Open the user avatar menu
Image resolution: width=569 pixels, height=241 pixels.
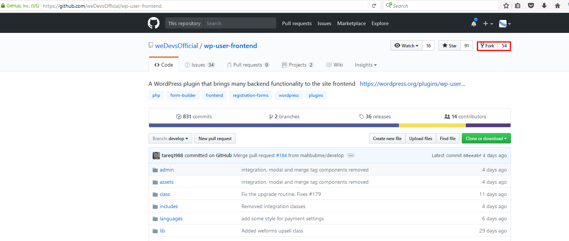pyautogui.click(x=505, y=24)
